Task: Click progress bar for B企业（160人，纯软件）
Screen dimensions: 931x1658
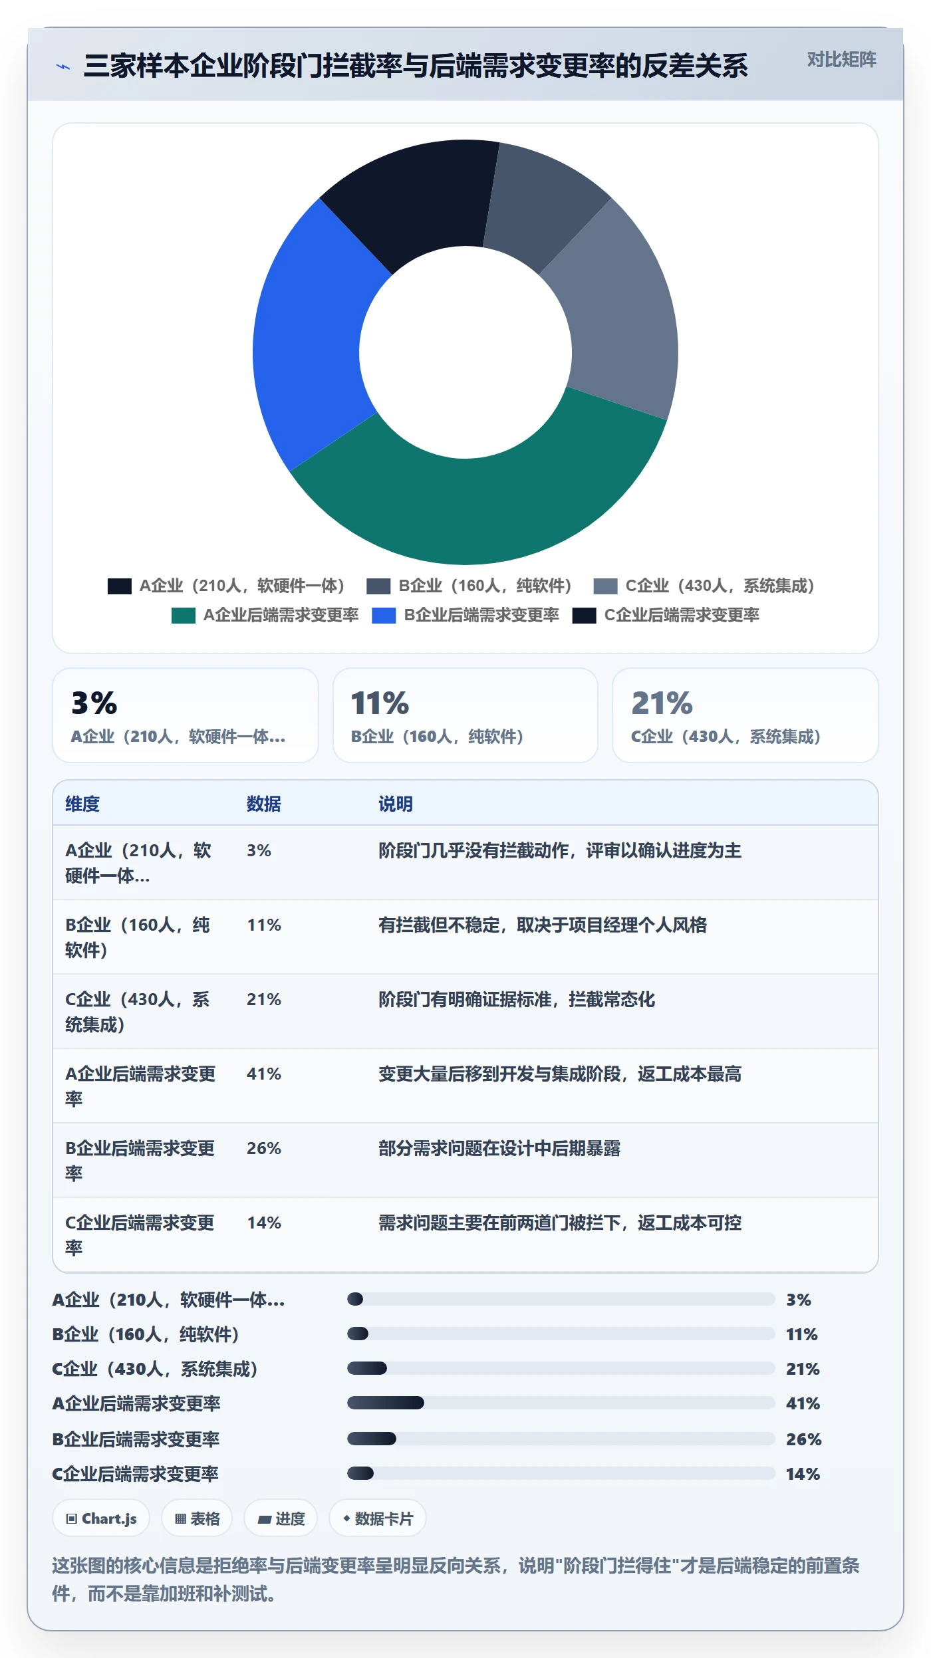Action: (561, 1334)
